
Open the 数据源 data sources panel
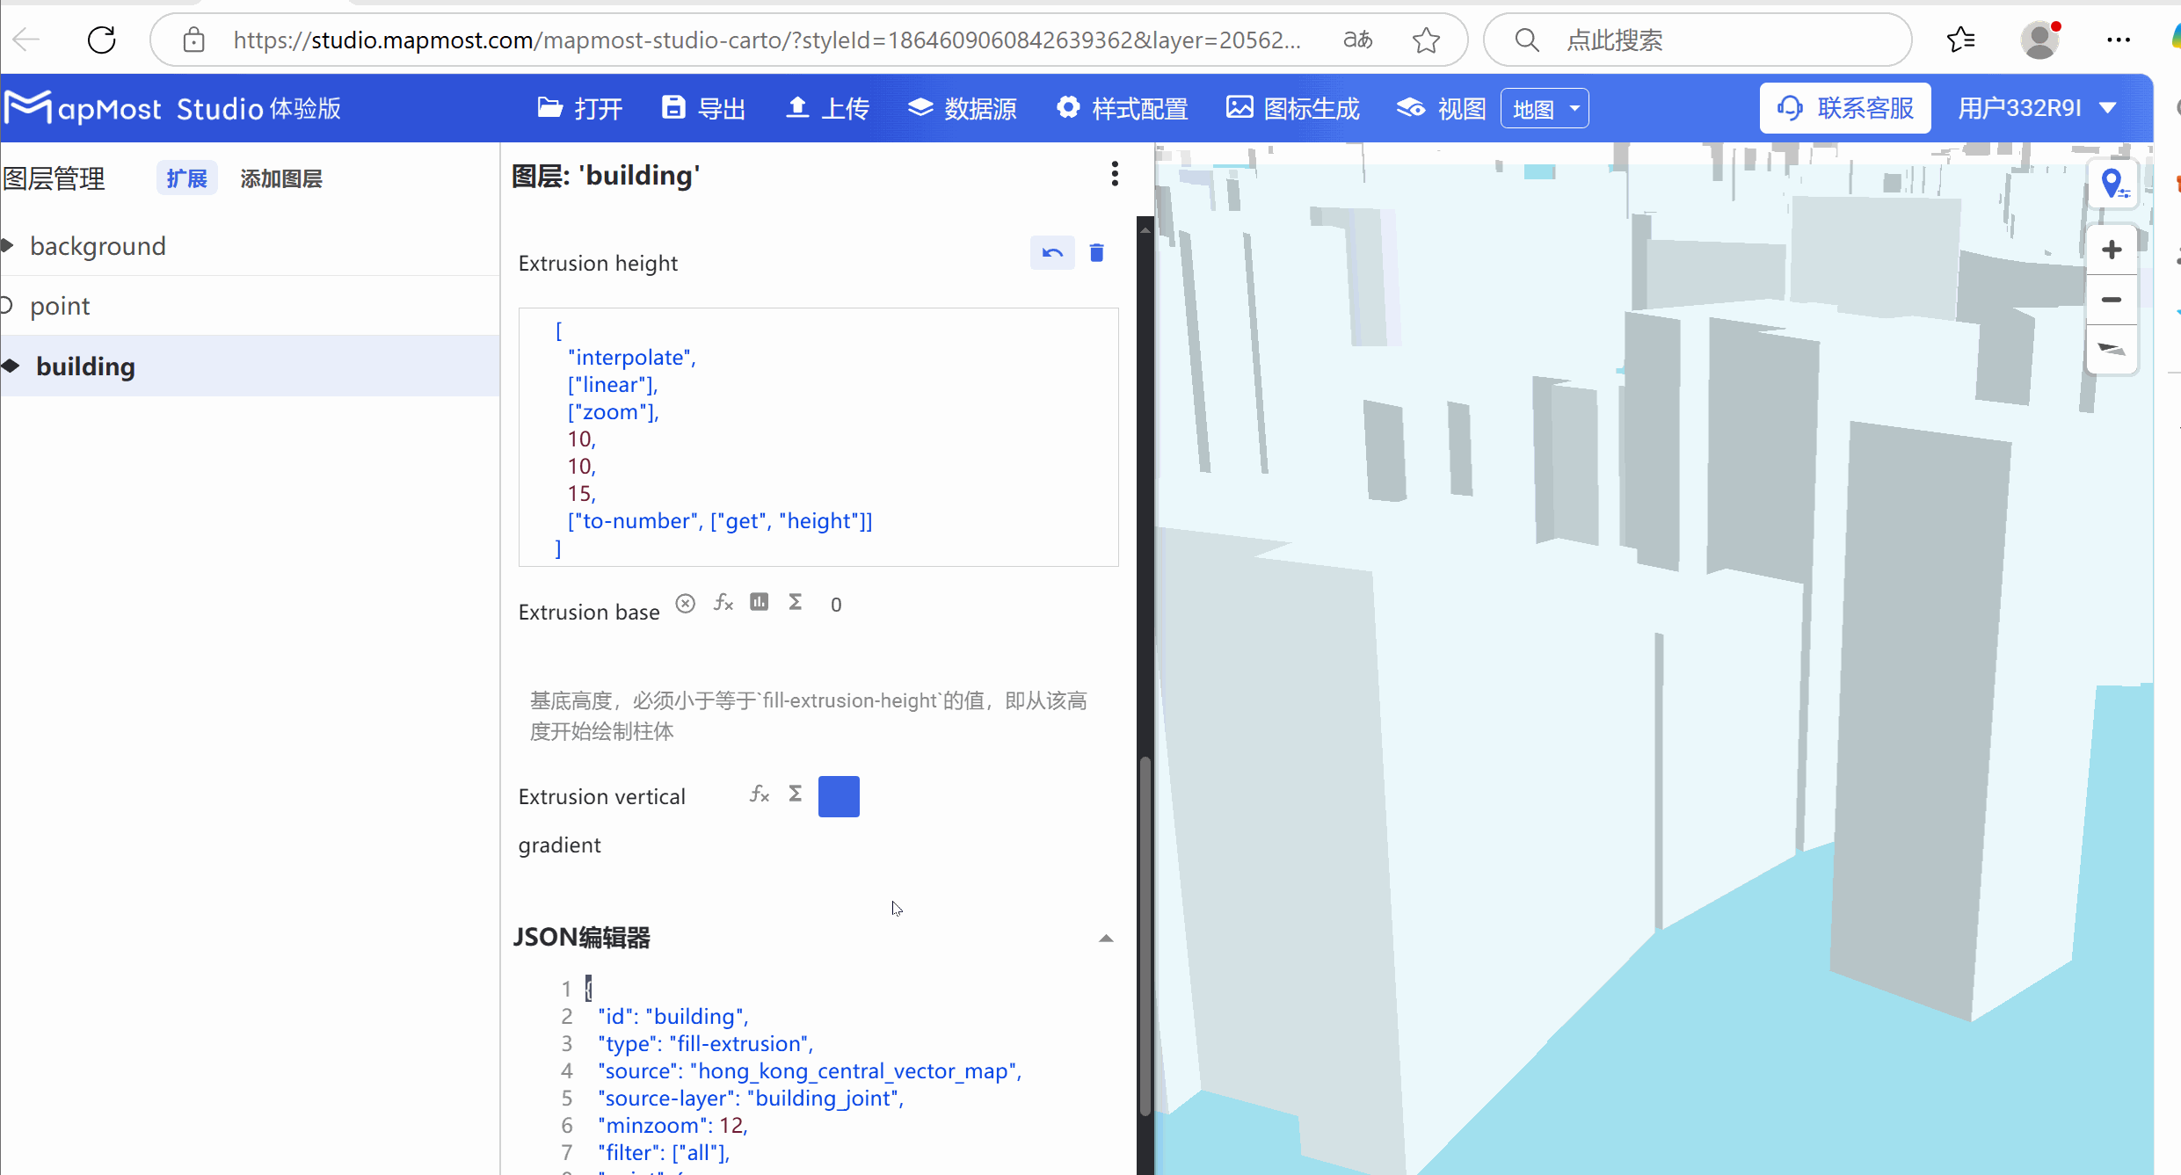962,107
